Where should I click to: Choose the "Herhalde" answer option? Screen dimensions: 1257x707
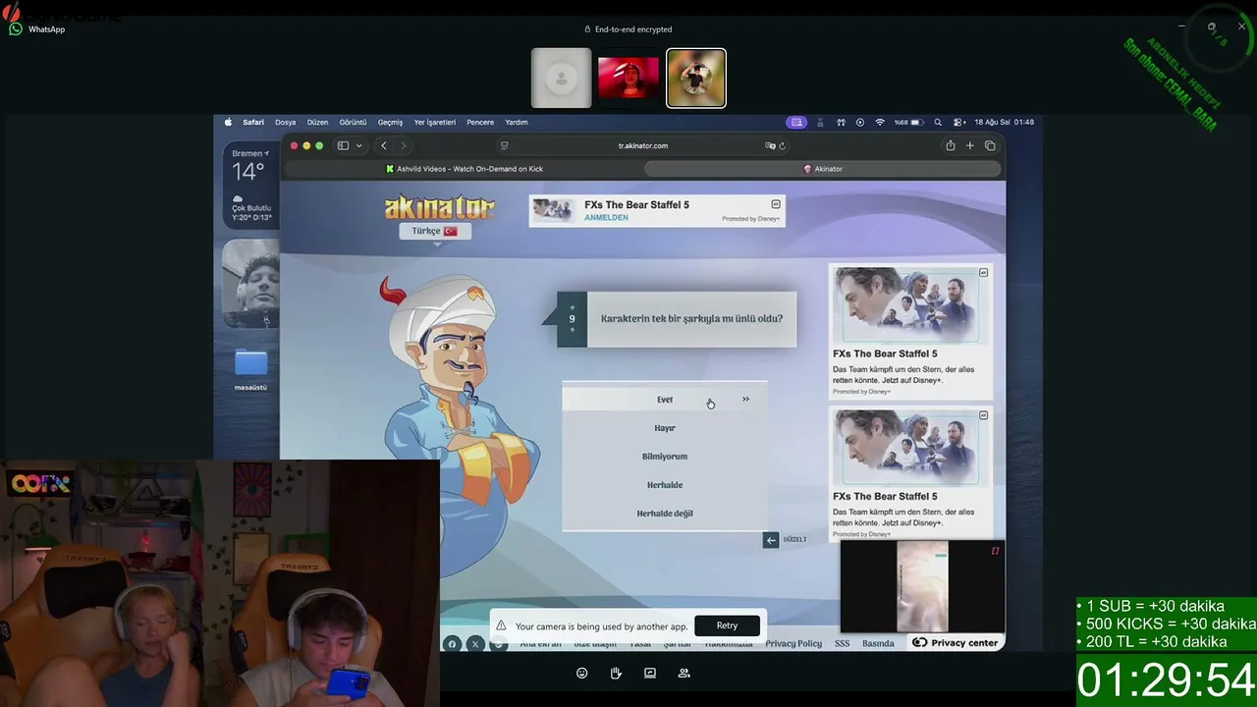tap(665, 485)
